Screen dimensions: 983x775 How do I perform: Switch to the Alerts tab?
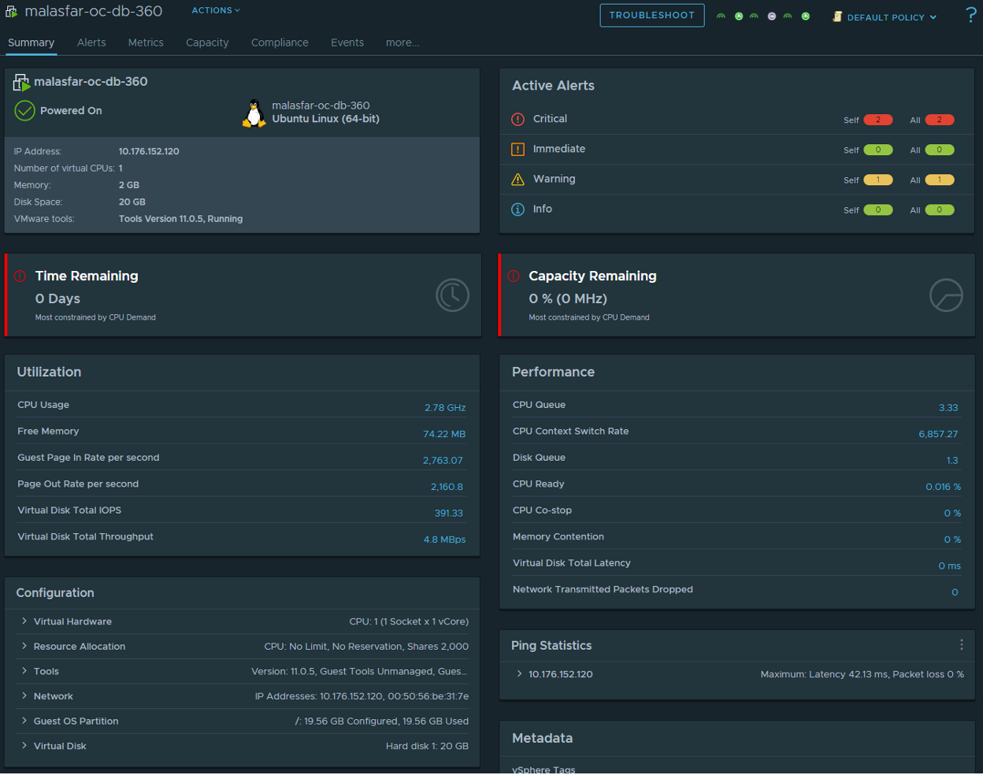point(91,43)
